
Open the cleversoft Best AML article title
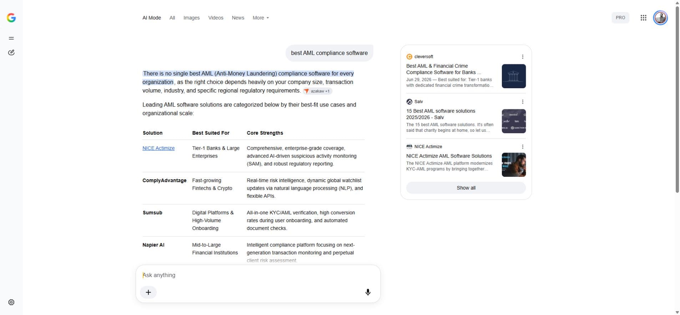coord(443,69)
